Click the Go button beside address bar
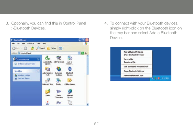The width and height of the screenshot is (193, 125). click(84, 53)
